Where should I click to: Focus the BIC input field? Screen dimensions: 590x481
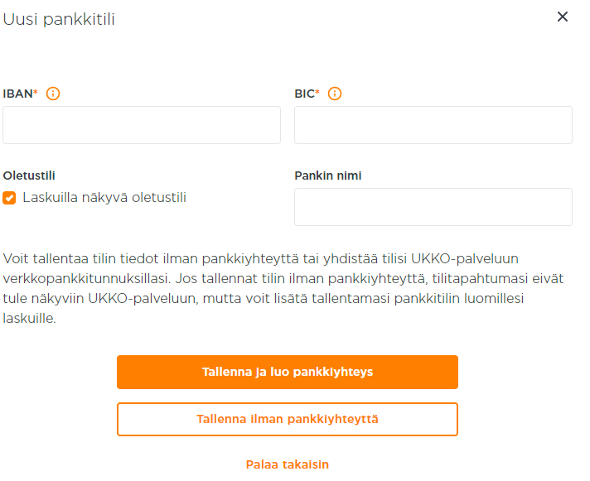(433, 125)
